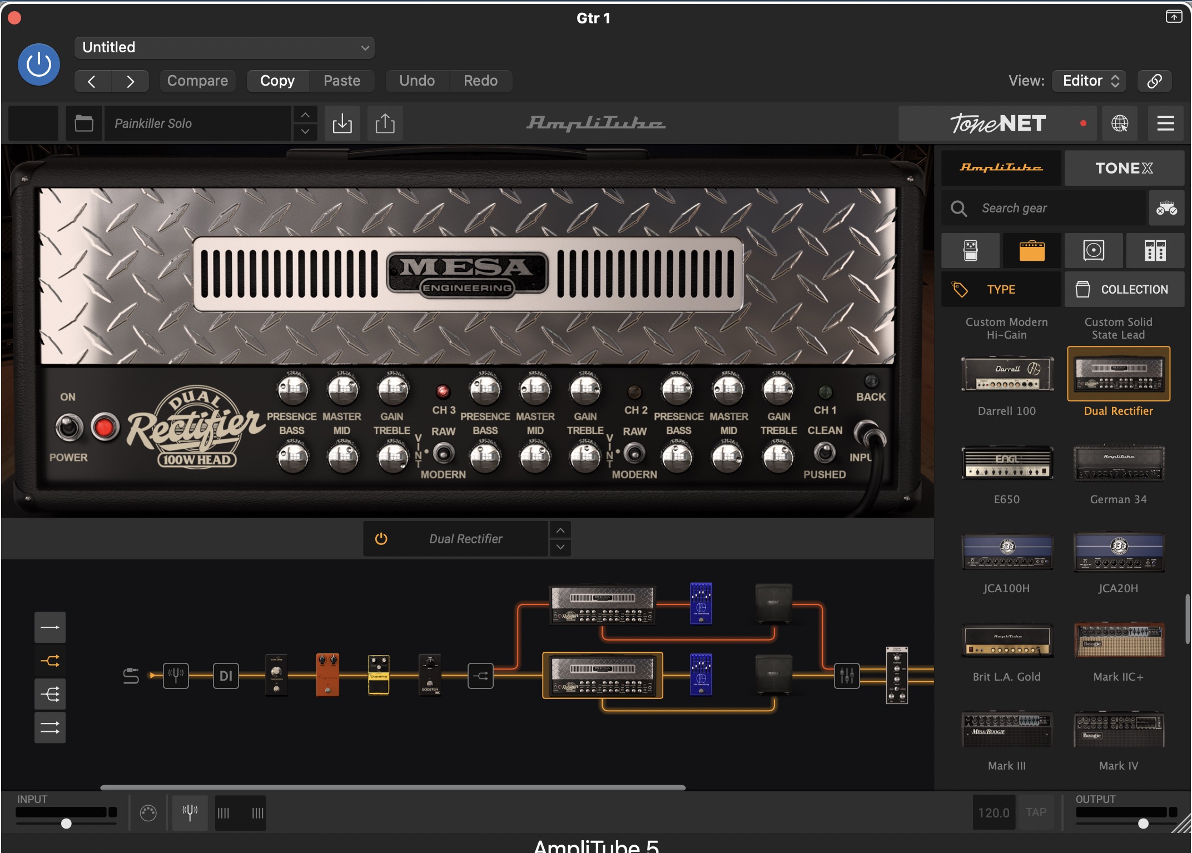Select the cabinet category icon
The height and width of the screenshot is (853, 1192).
1093,251
